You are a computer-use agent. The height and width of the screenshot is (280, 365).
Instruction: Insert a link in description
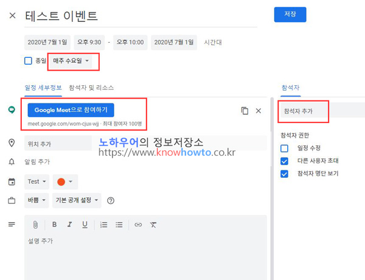pos(138,225)
